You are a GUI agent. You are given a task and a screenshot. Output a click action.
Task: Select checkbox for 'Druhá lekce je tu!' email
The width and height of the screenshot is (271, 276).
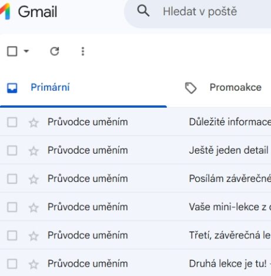(x=12, y=264)
